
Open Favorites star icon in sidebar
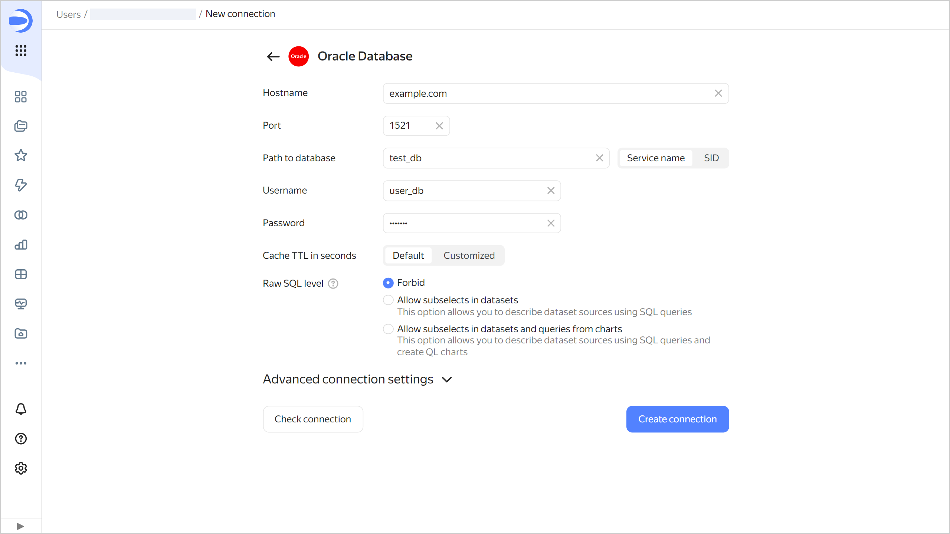(x=21, y=155)
